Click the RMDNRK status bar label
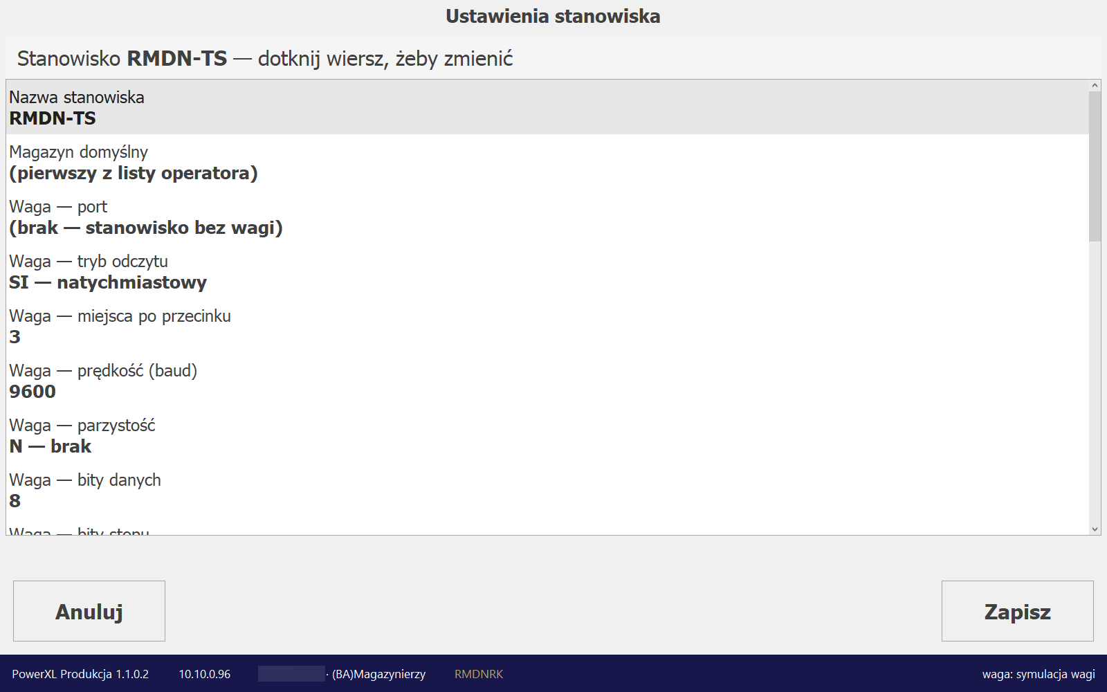 coord(479,674)
